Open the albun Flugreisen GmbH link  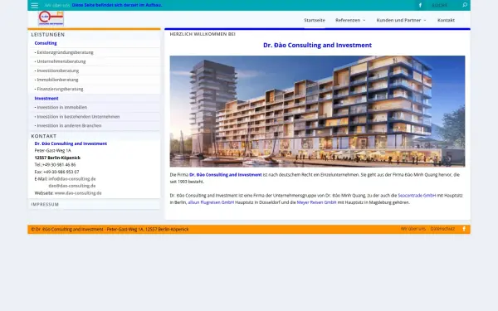(211, 202)
